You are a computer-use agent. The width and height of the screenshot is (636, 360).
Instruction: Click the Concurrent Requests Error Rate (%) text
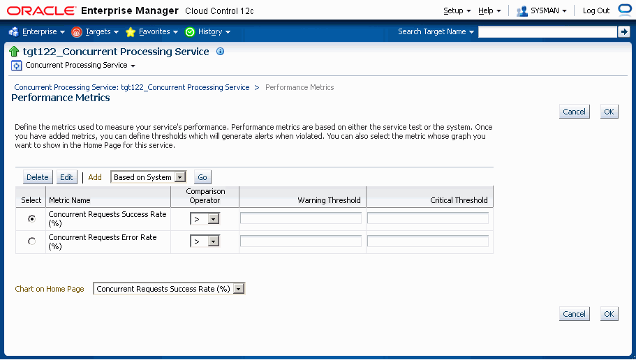102,241
